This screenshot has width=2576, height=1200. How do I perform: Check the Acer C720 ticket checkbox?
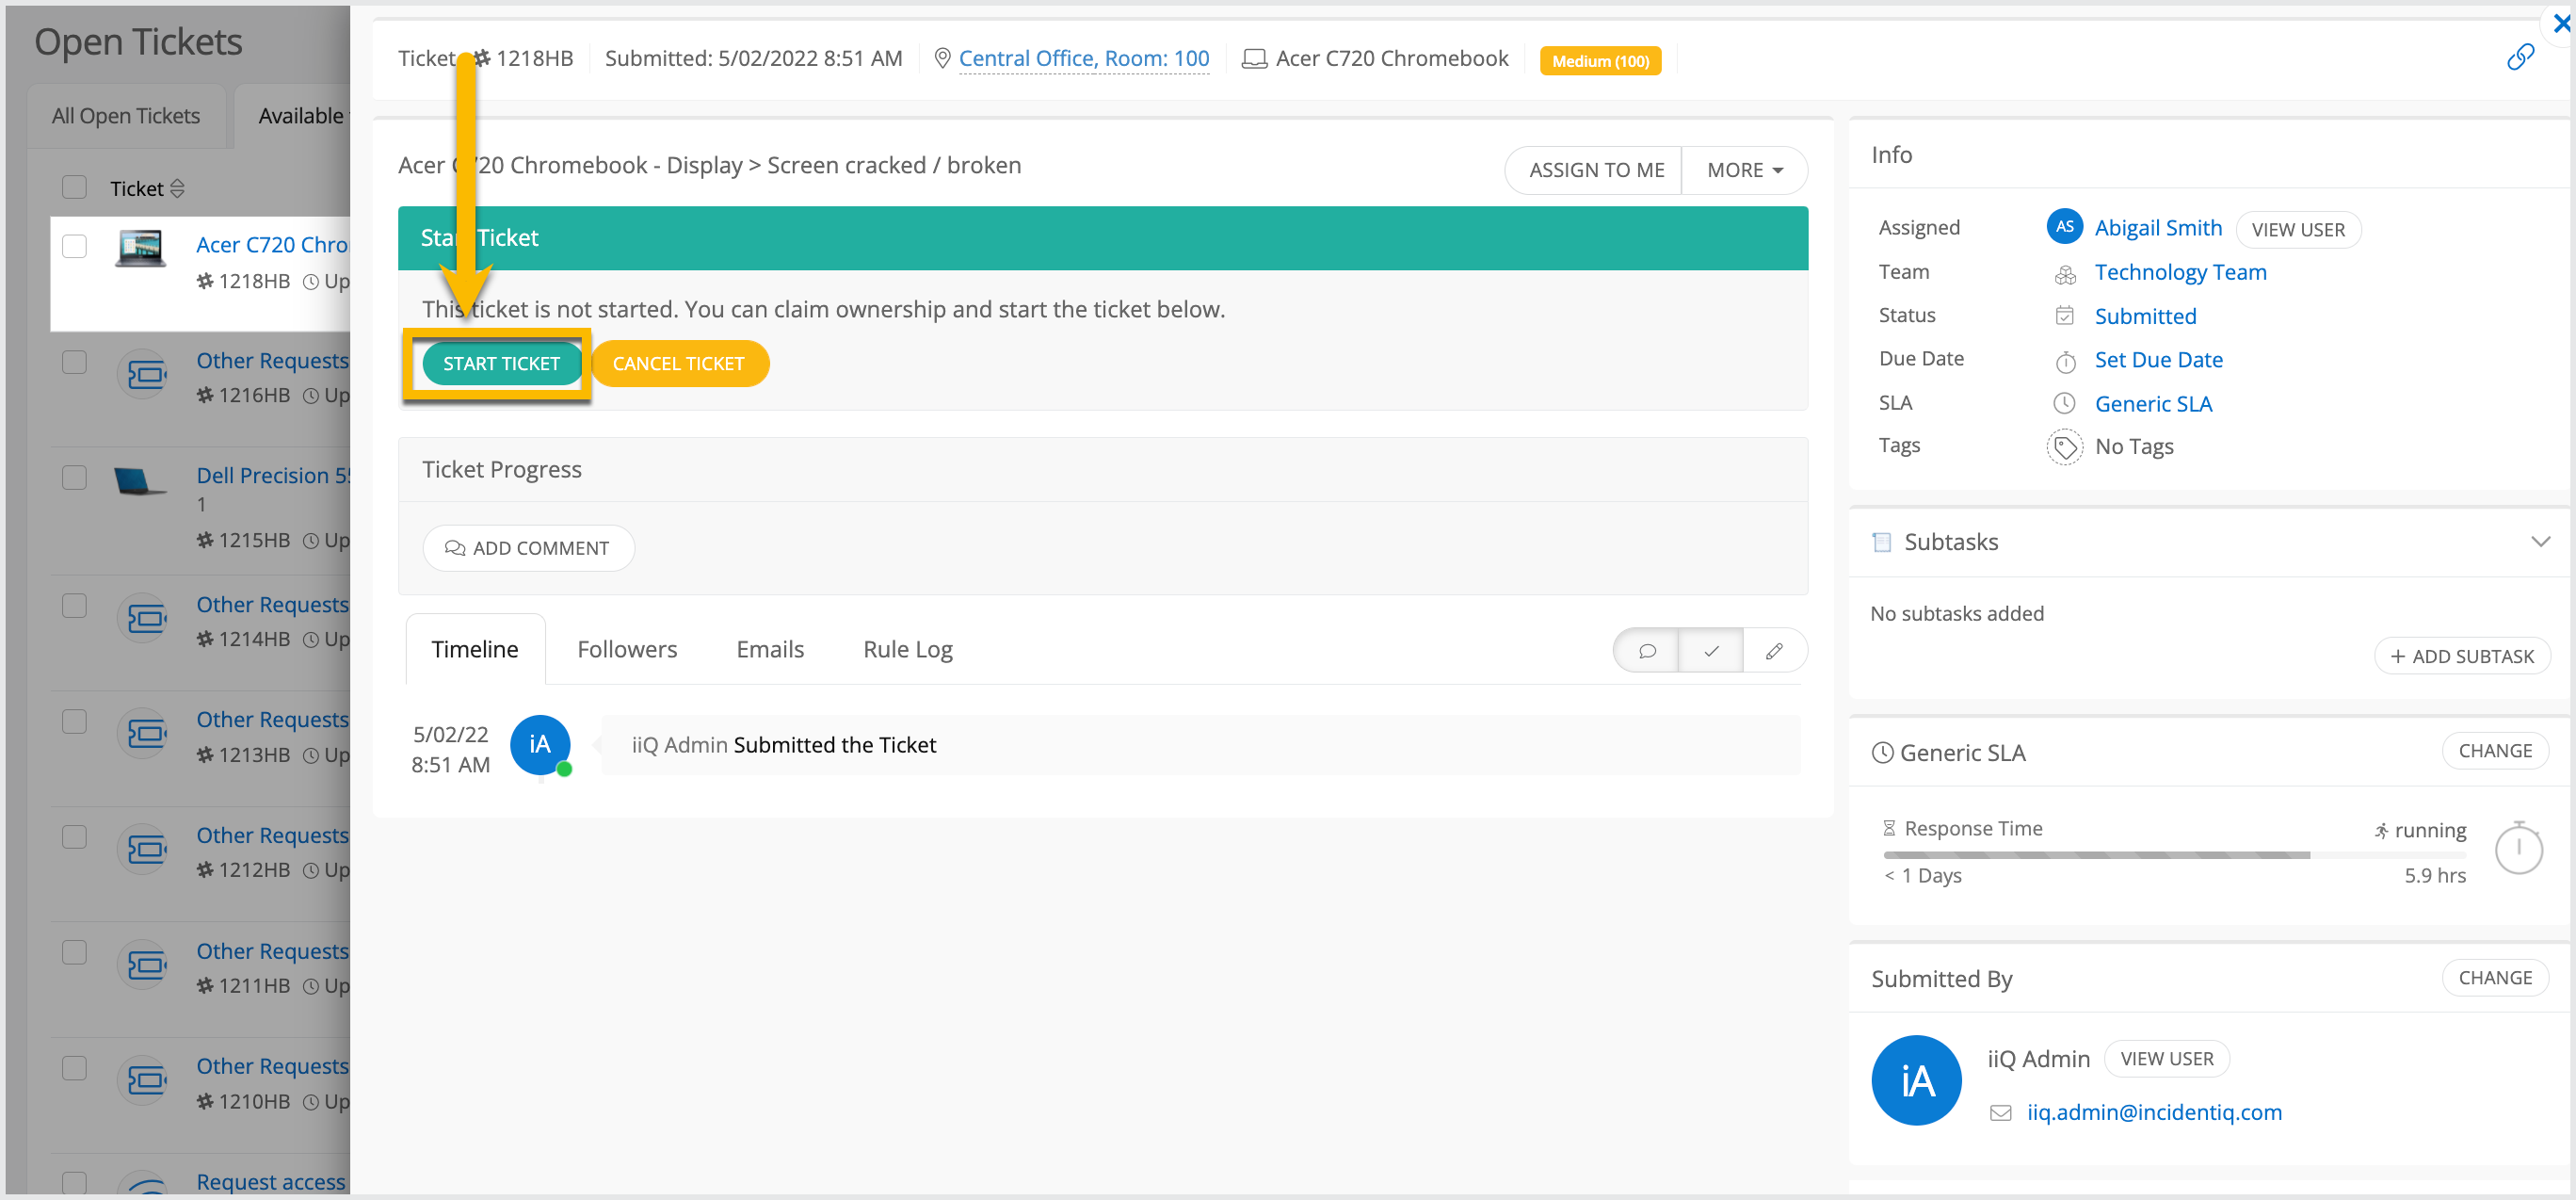point(75,246)
